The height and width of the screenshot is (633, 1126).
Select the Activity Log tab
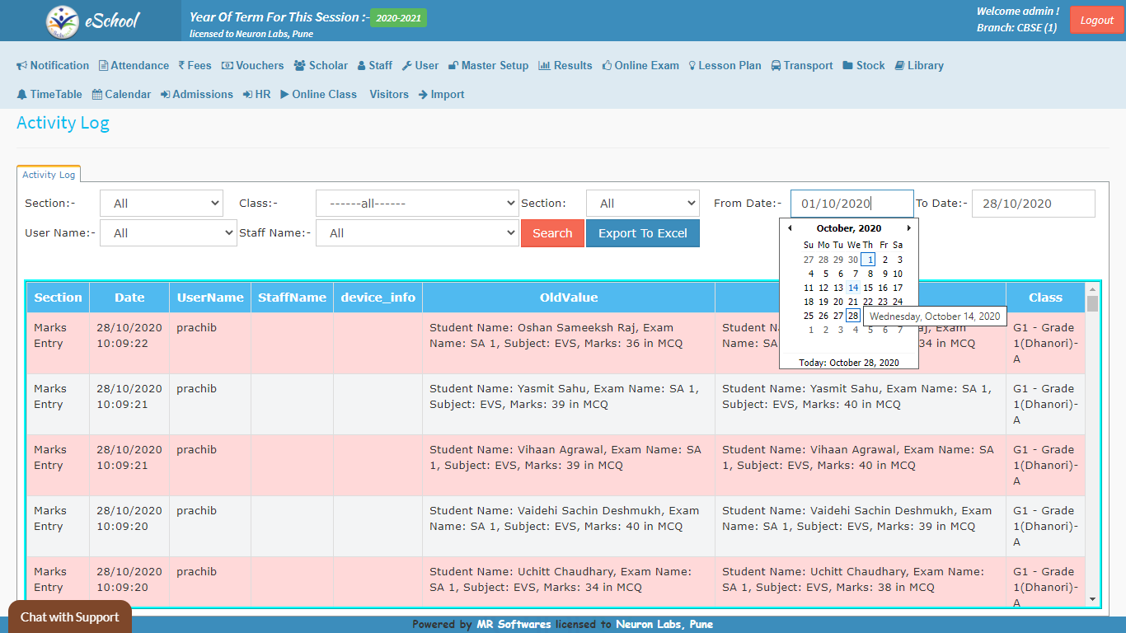pos(49,175)
